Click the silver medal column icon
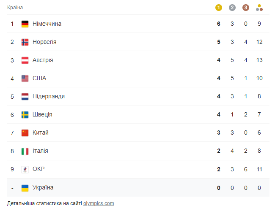This screenshot has height=211, width=275. coord(232,7)
